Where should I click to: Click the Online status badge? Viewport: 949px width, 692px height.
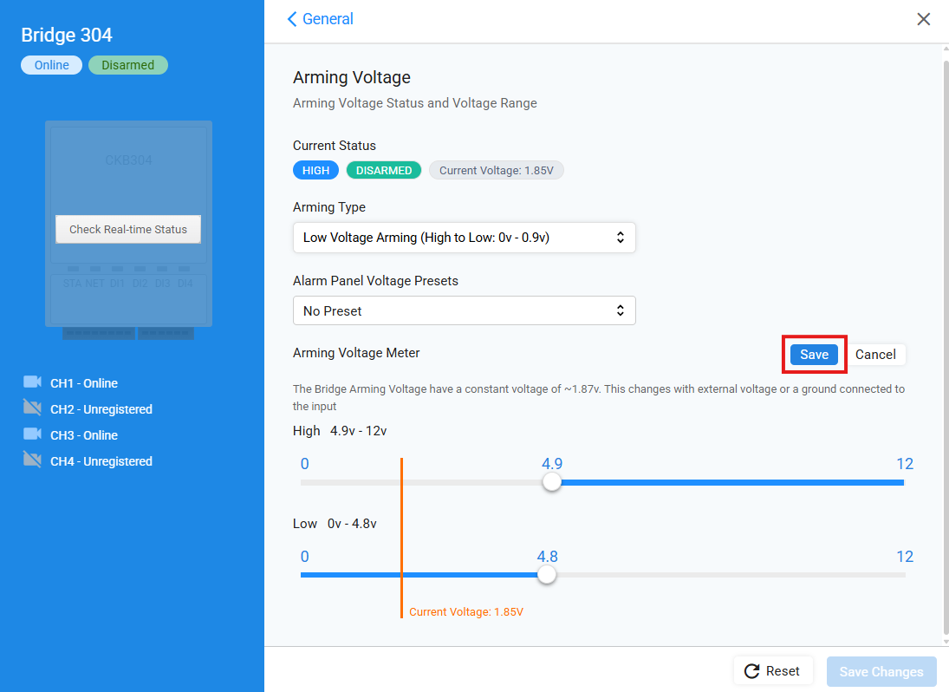click(52, 65)
